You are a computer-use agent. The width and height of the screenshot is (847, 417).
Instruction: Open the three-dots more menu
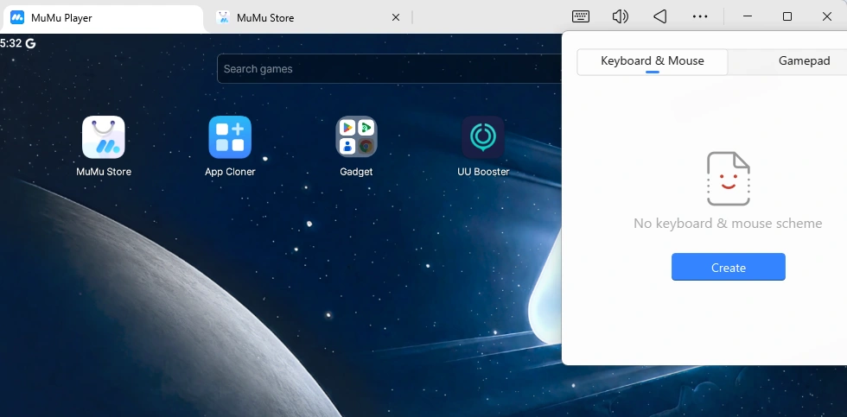point(700,16)
